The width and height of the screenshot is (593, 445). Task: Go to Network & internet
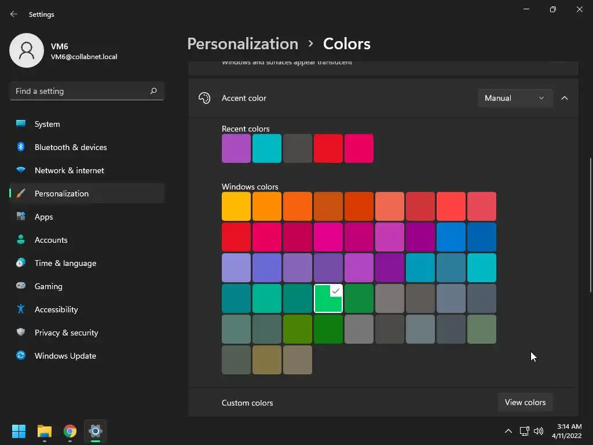tap(87, 170)
